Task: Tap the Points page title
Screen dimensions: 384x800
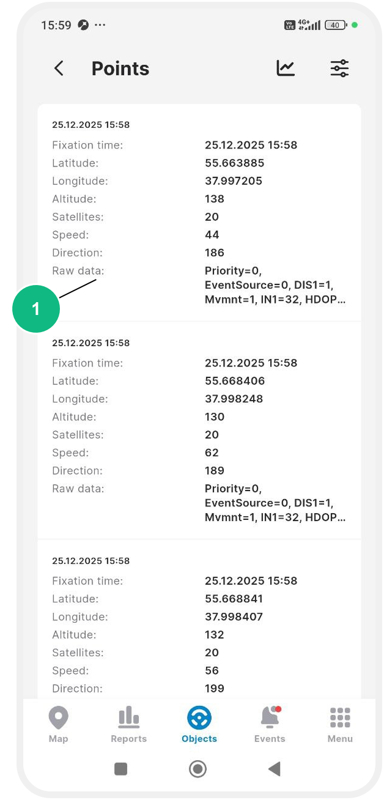Action: point(120,69)
